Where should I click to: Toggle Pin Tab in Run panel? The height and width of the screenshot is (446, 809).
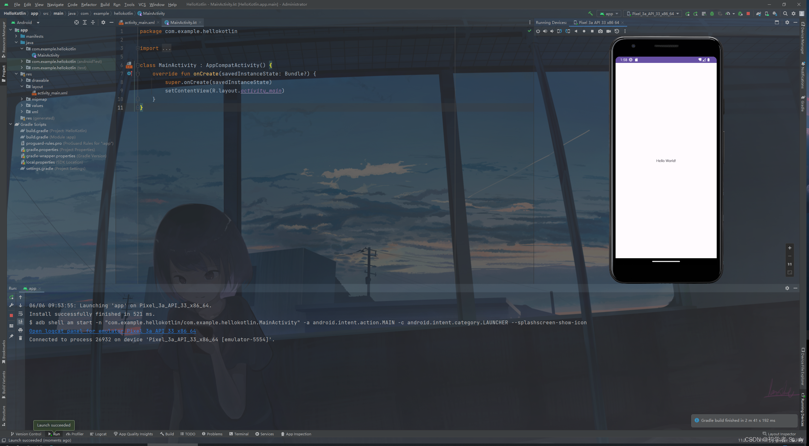11,336
